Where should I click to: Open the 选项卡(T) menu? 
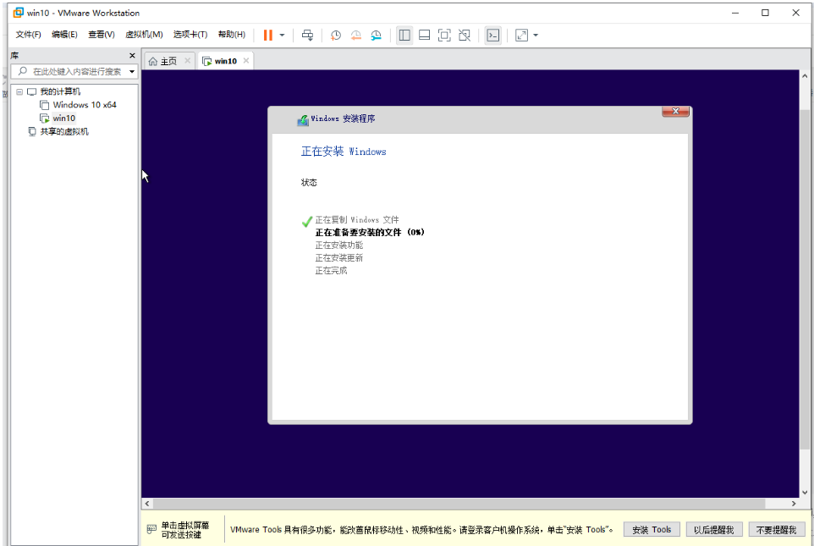coord(190,35)
